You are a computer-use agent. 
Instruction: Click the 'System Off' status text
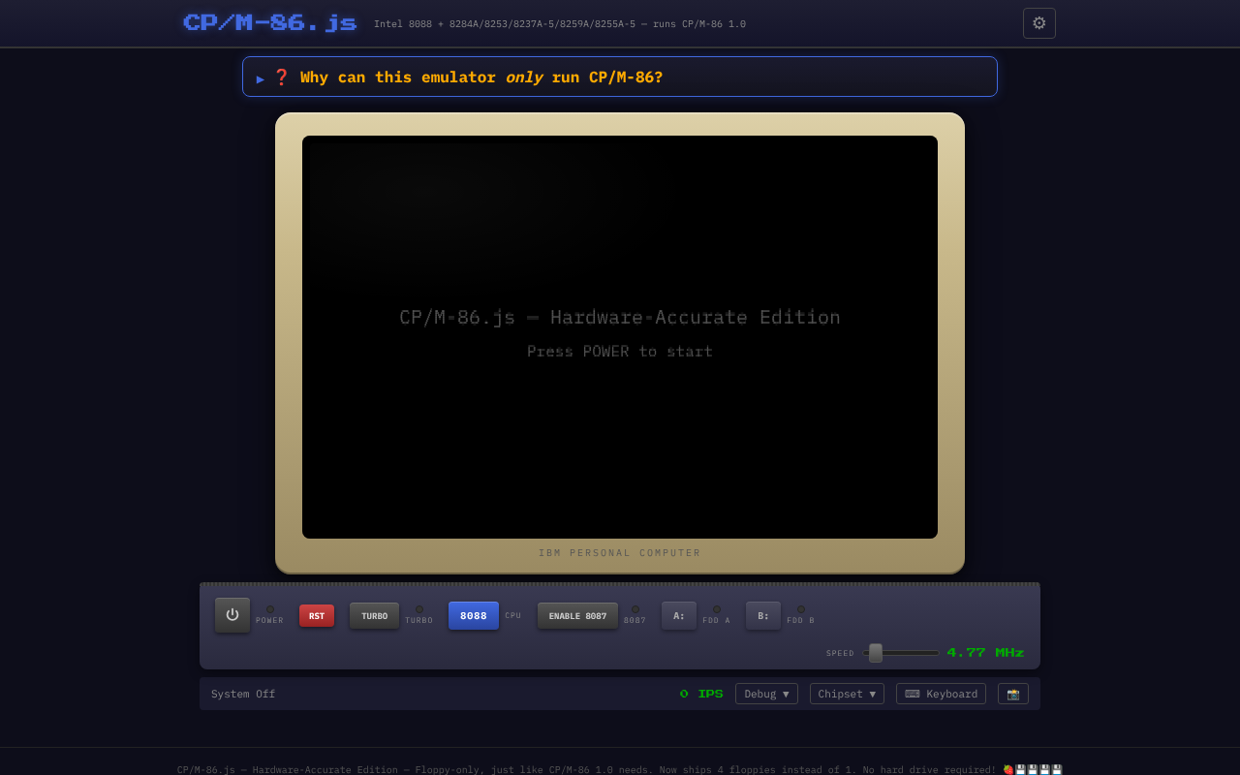click(243, 694)
